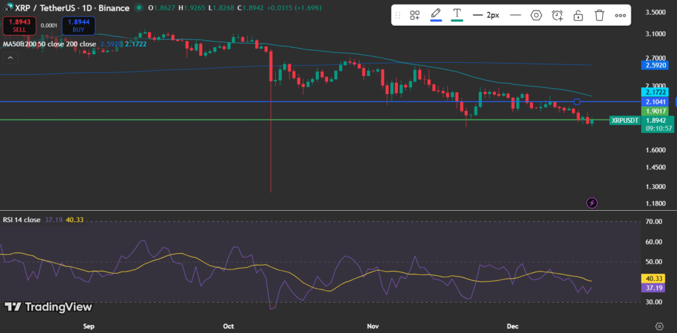The height and width of the screenshot is (333, 677).
Task: Click the 2.1041 blue price label
Action: pyautogui.click(x=655, y=102)
